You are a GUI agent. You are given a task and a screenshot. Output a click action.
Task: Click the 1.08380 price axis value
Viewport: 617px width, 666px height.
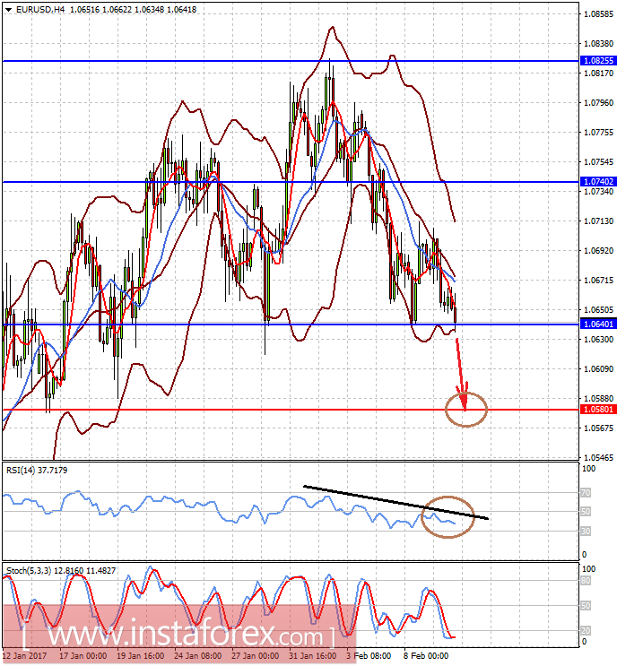599,44
